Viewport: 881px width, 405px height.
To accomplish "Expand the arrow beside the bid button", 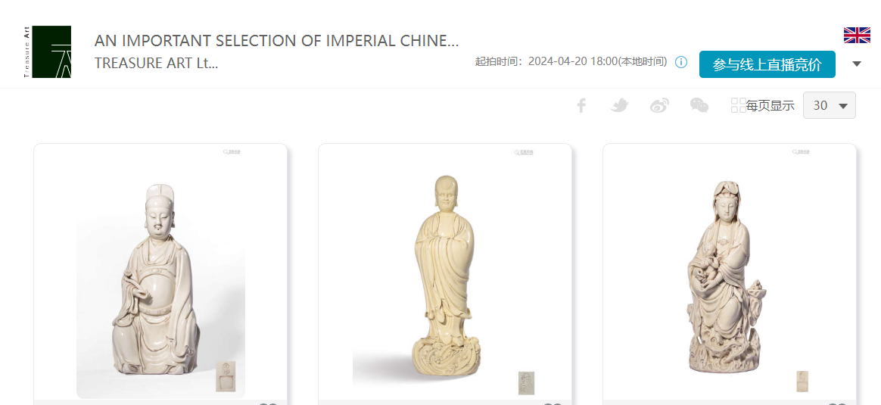I will [x=856, y=64].
